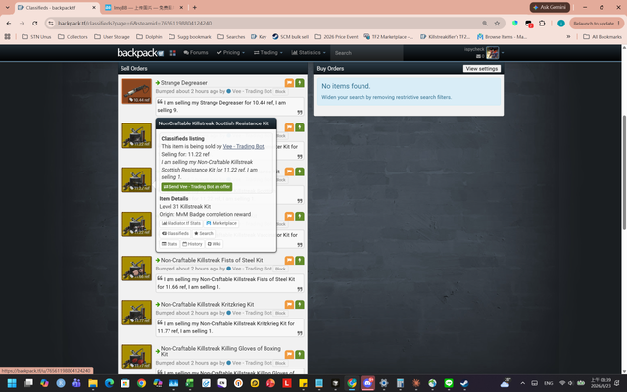Show hidden system tray icons
Image resolution: width=627 pixels, height=392 pixels.
[x=522, y=383]
